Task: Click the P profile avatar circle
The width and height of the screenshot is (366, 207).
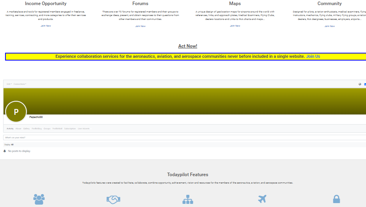Action: pyautogui.click(x=16, y=112)
